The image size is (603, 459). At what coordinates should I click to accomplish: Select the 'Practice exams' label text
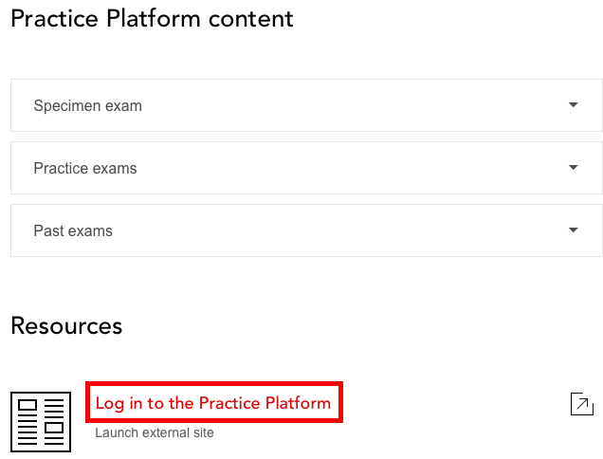click(x=85, y=169)
